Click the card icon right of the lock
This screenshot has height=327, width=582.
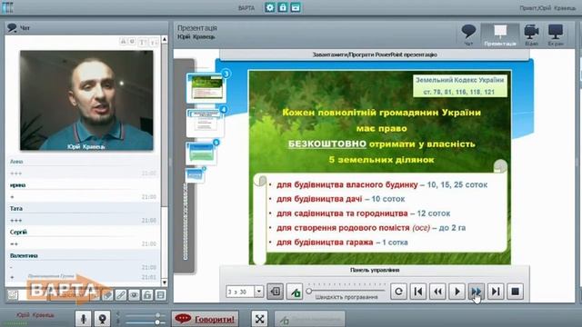click(x=296, y=7)
